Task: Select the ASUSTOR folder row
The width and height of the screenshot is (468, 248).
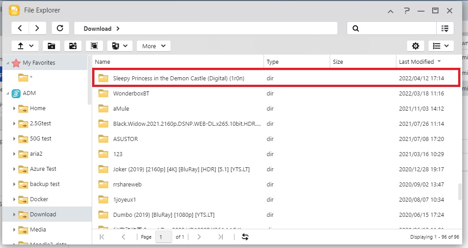Action: (276, 139)
